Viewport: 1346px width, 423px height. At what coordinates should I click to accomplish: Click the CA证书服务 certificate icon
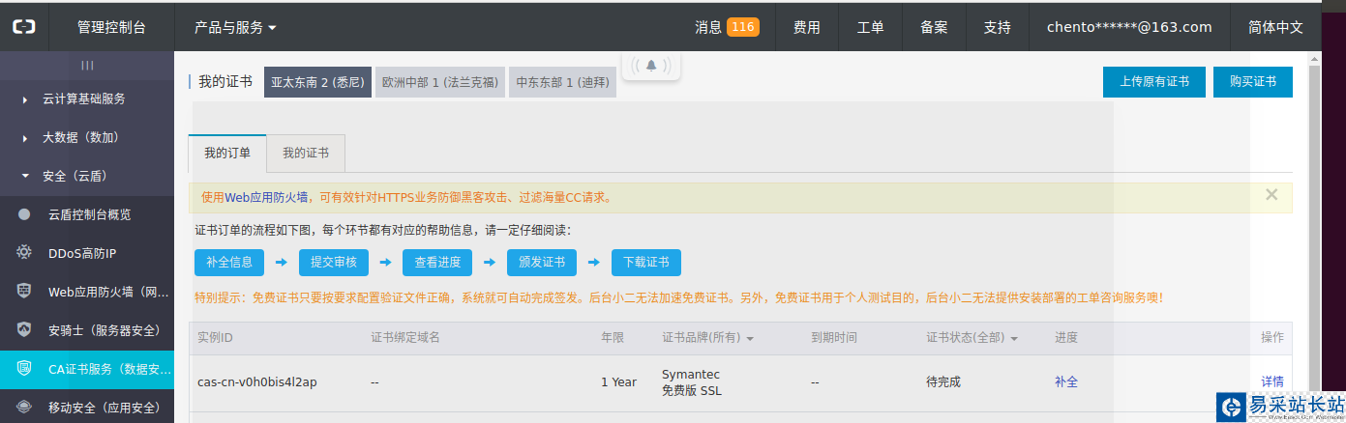click(x=24, y=369)
